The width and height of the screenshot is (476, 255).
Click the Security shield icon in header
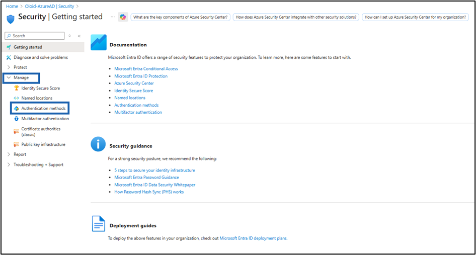[11, 18]
